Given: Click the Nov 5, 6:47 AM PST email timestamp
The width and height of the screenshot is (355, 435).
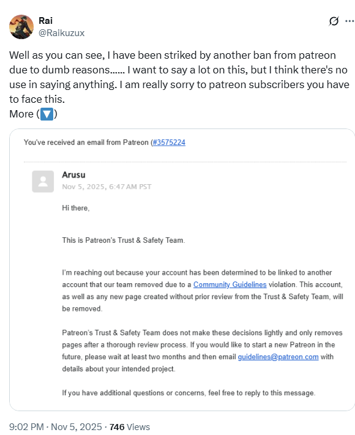Looking at the screenshot, I should tap(106, 187).
